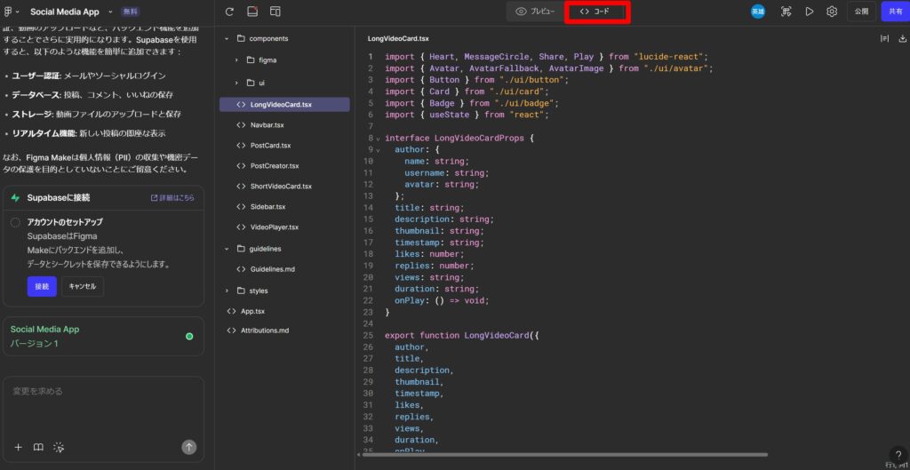910x470 pixels.
Task: Click the refresh icon in top toolbar
Action: pos(229,12)
